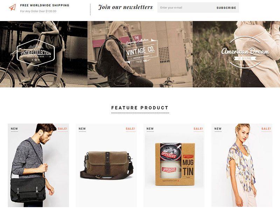The width and height of the screenshot is (280, 210).
Task: Click the Vintage Co. design company badge
Action: (141, 50)
